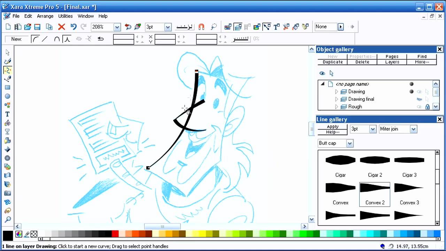Viewport: 446px width, 251px height.
Task: Toggle visibility eye of Drawing layer
Action: 420,92
